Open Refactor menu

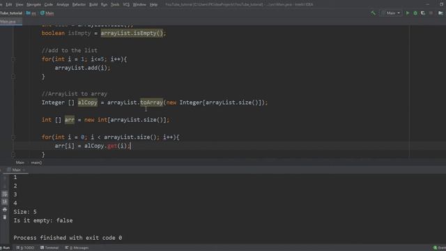(x=79, y=5)
